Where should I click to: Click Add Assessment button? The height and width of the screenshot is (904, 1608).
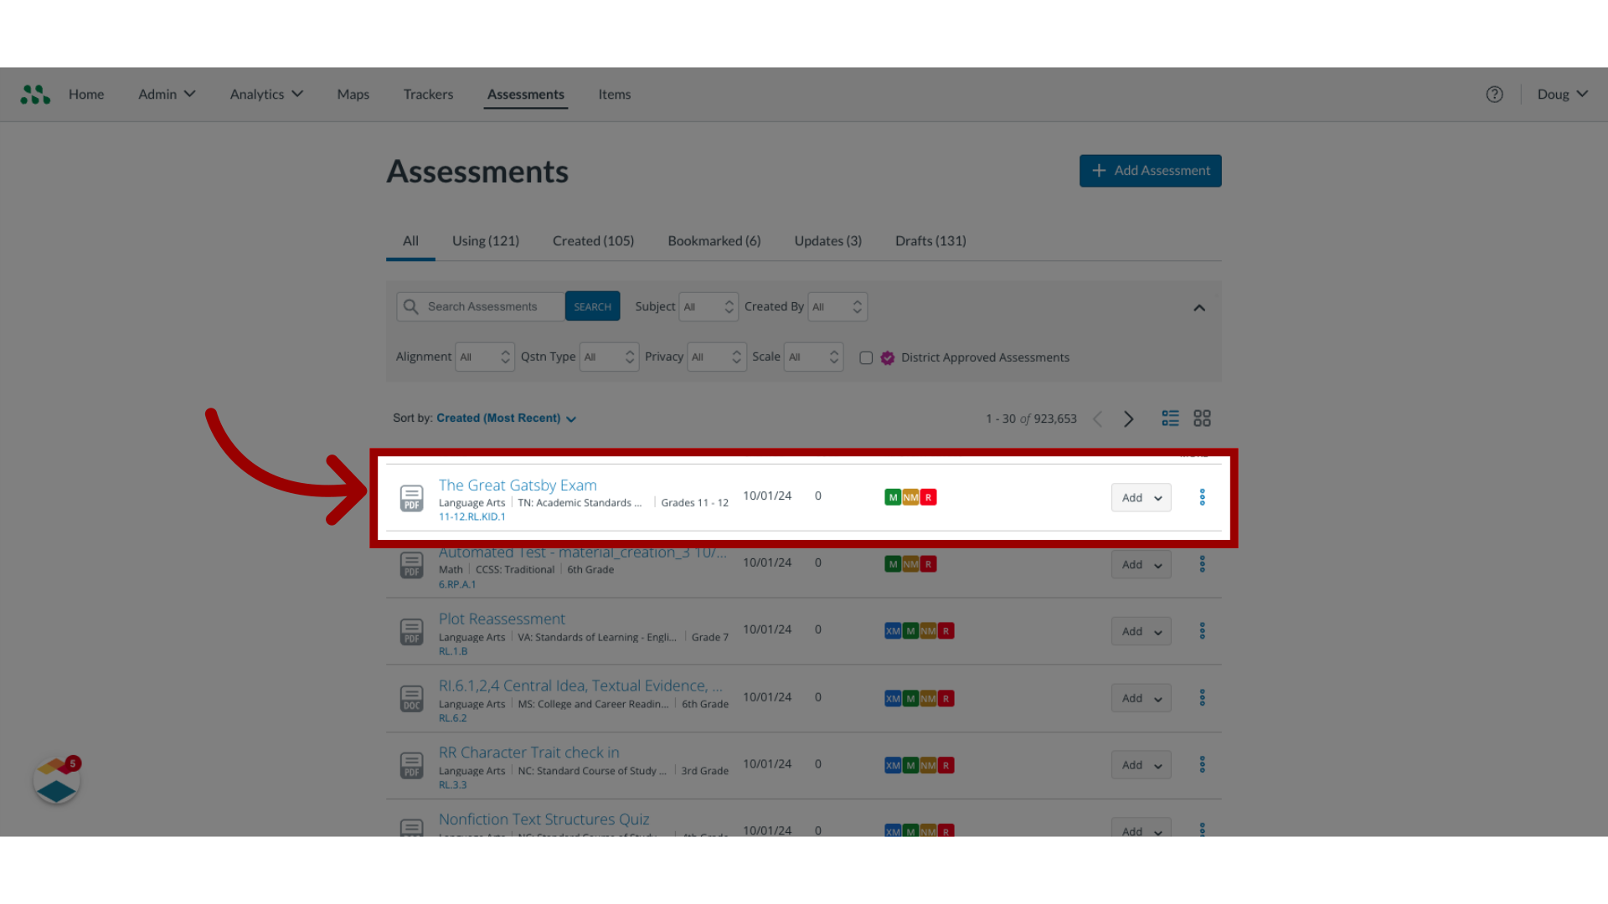pyautogui.click(x=1151, y=170)
